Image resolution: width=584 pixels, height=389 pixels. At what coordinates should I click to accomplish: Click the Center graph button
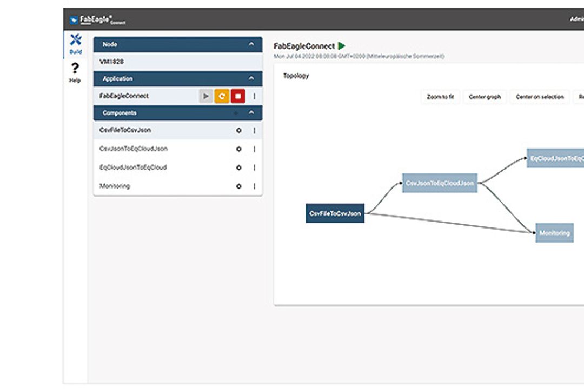485,97
